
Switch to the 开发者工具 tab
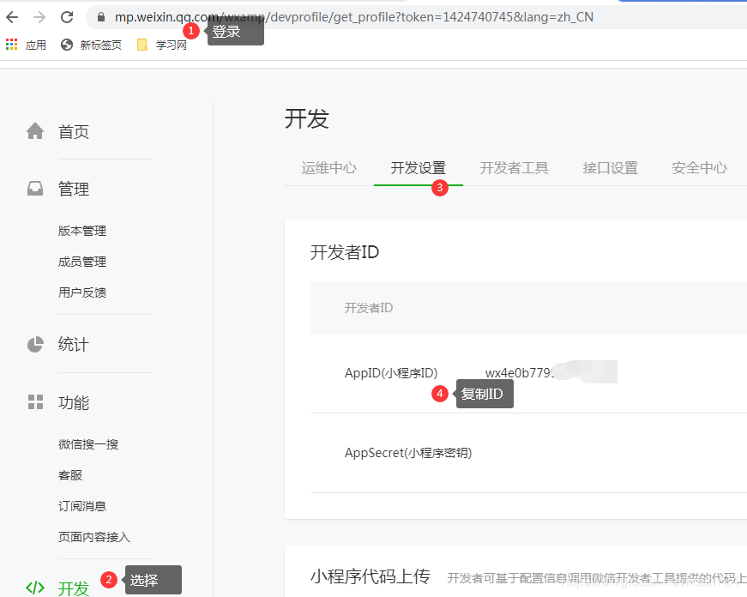coord(514,168)
